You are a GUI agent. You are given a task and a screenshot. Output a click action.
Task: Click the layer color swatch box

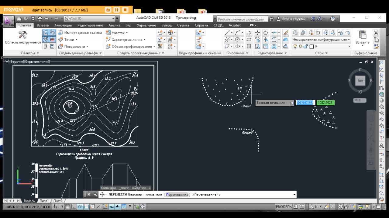coord(312,46)
